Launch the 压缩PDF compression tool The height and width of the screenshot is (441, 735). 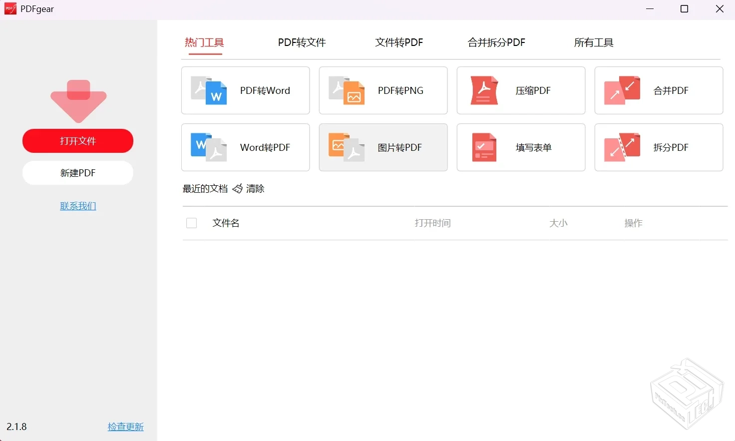click(x=521, y=90)
